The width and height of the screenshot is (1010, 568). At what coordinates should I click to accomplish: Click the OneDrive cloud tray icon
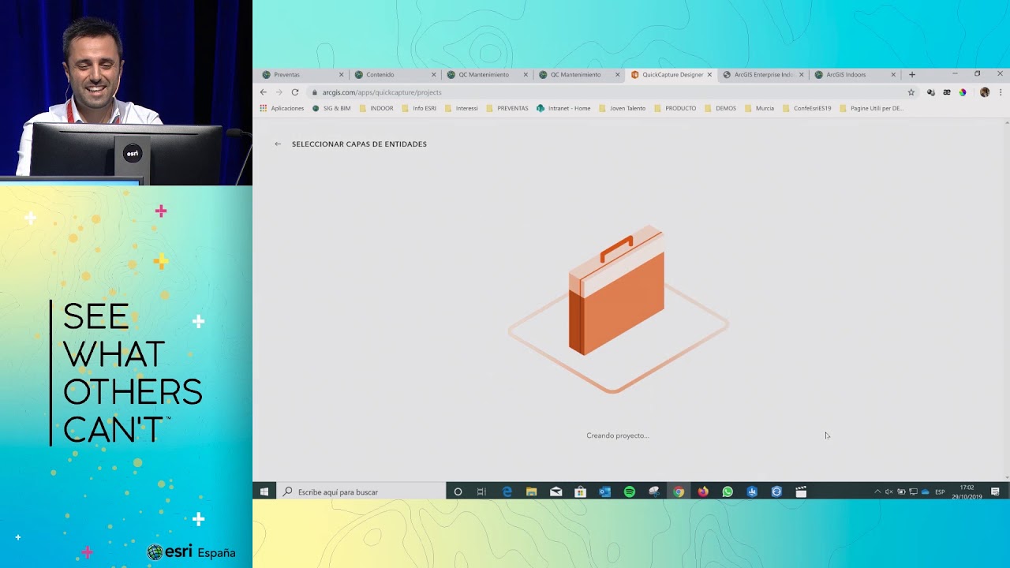coord(926,491)
